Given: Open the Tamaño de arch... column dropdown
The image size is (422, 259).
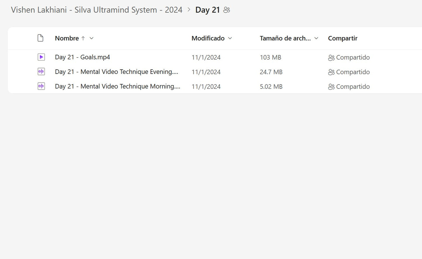Looking at the screenshot, I should (x=316, y=38).
